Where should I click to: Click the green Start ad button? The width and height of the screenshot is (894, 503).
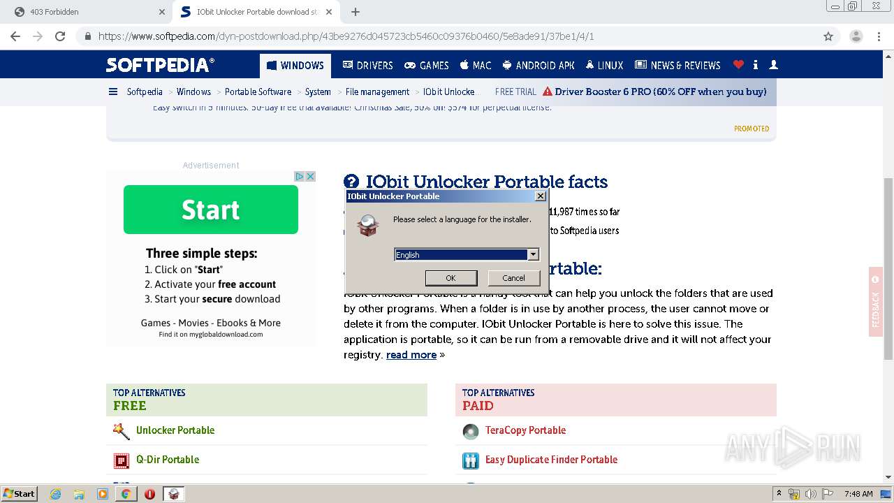tap(211, 210)
